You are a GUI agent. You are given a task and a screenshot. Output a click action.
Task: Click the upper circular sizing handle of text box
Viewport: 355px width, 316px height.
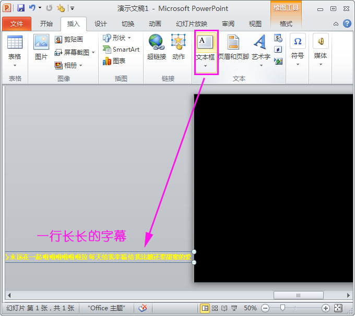[194, 252]
